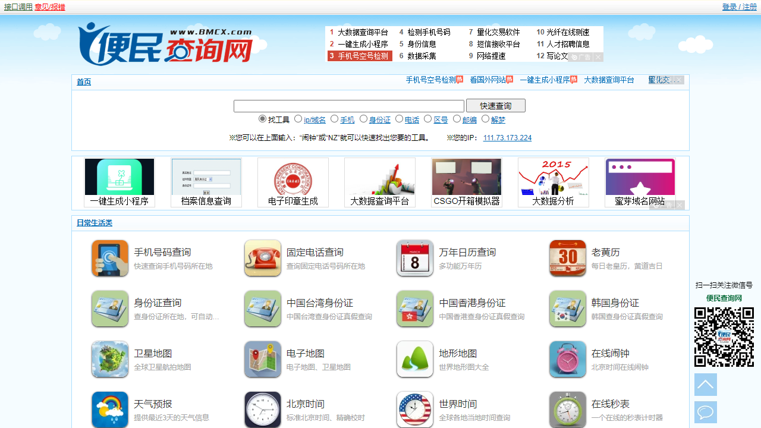Open ad item 11 人才招聘信息

click(x=563, y=44)
